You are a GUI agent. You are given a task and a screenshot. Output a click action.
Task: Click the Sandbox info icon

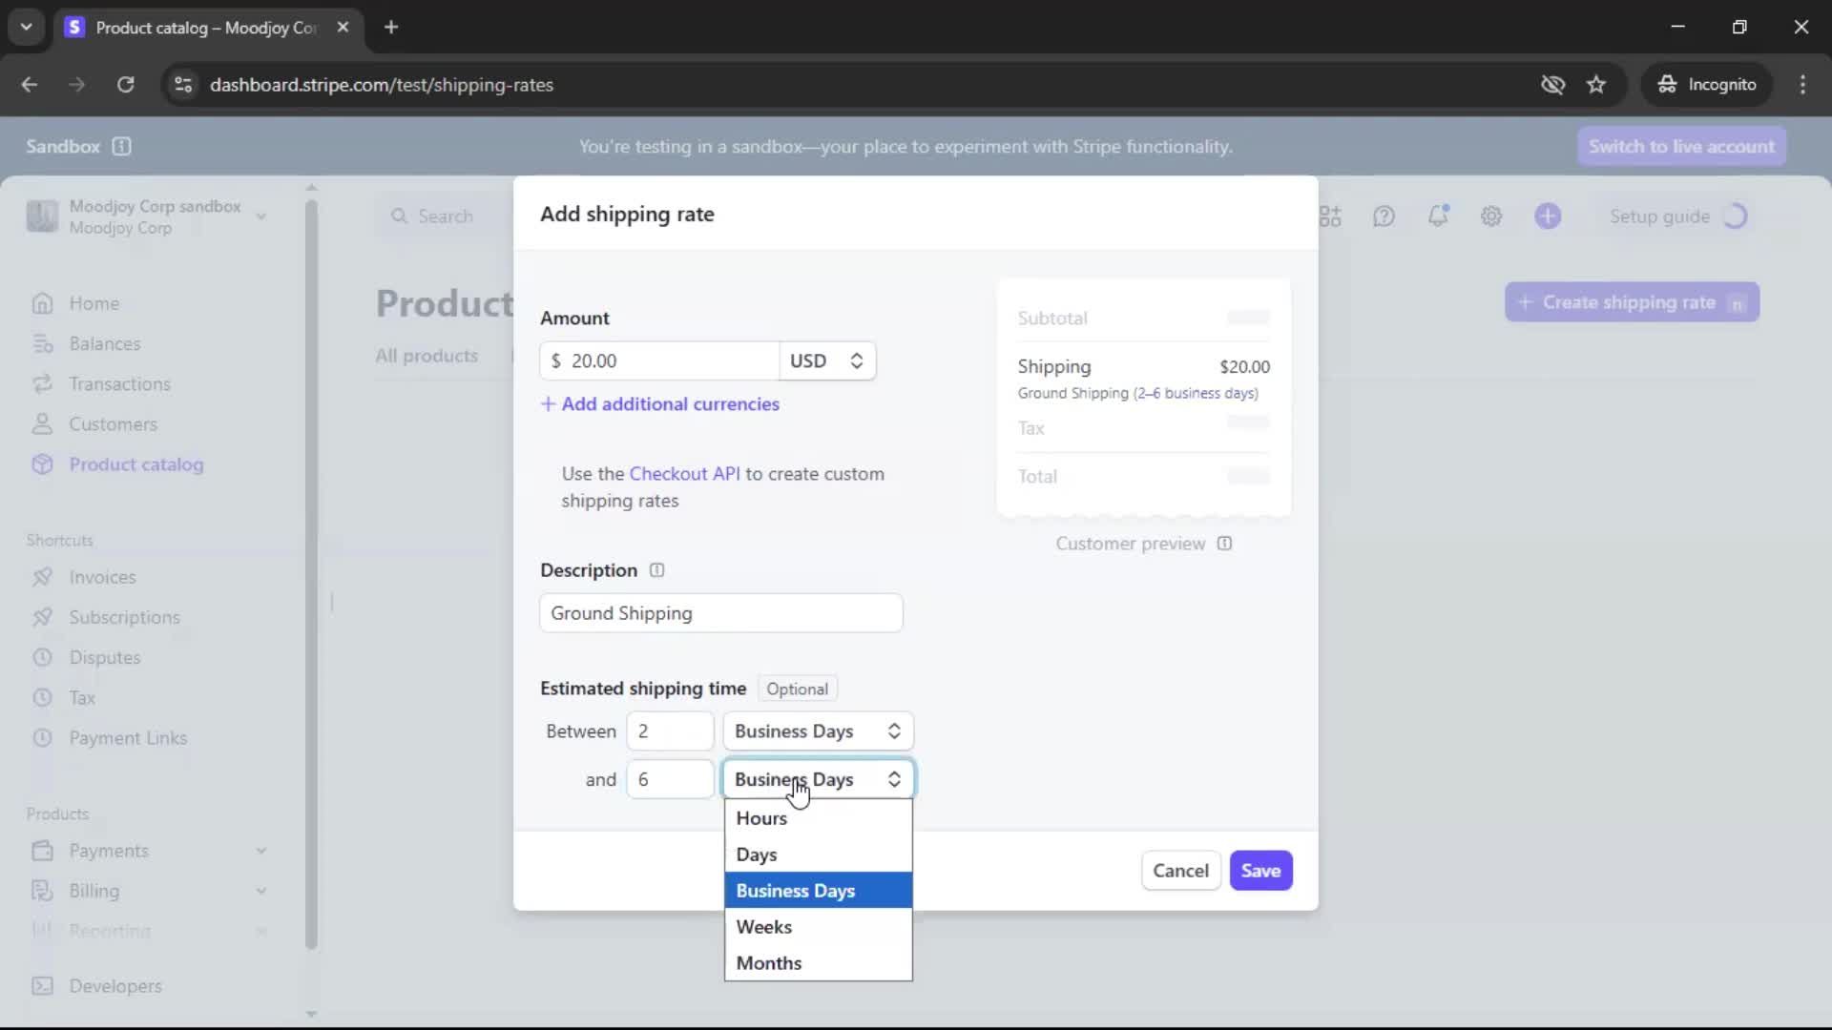pyautogui.click(x=121, y=147)
